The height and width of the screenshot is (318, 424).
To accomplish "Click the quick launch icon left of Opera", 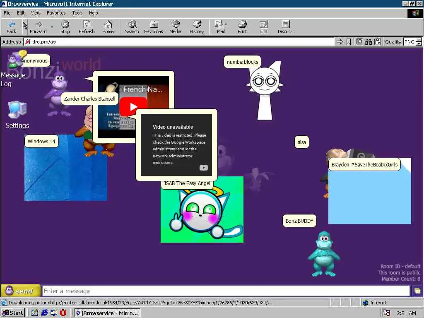I will click(54, 313).
